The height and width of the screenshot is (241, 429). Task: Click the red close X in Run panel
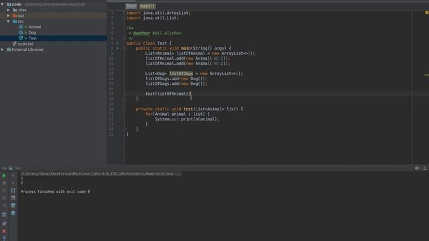coord(4,231)
